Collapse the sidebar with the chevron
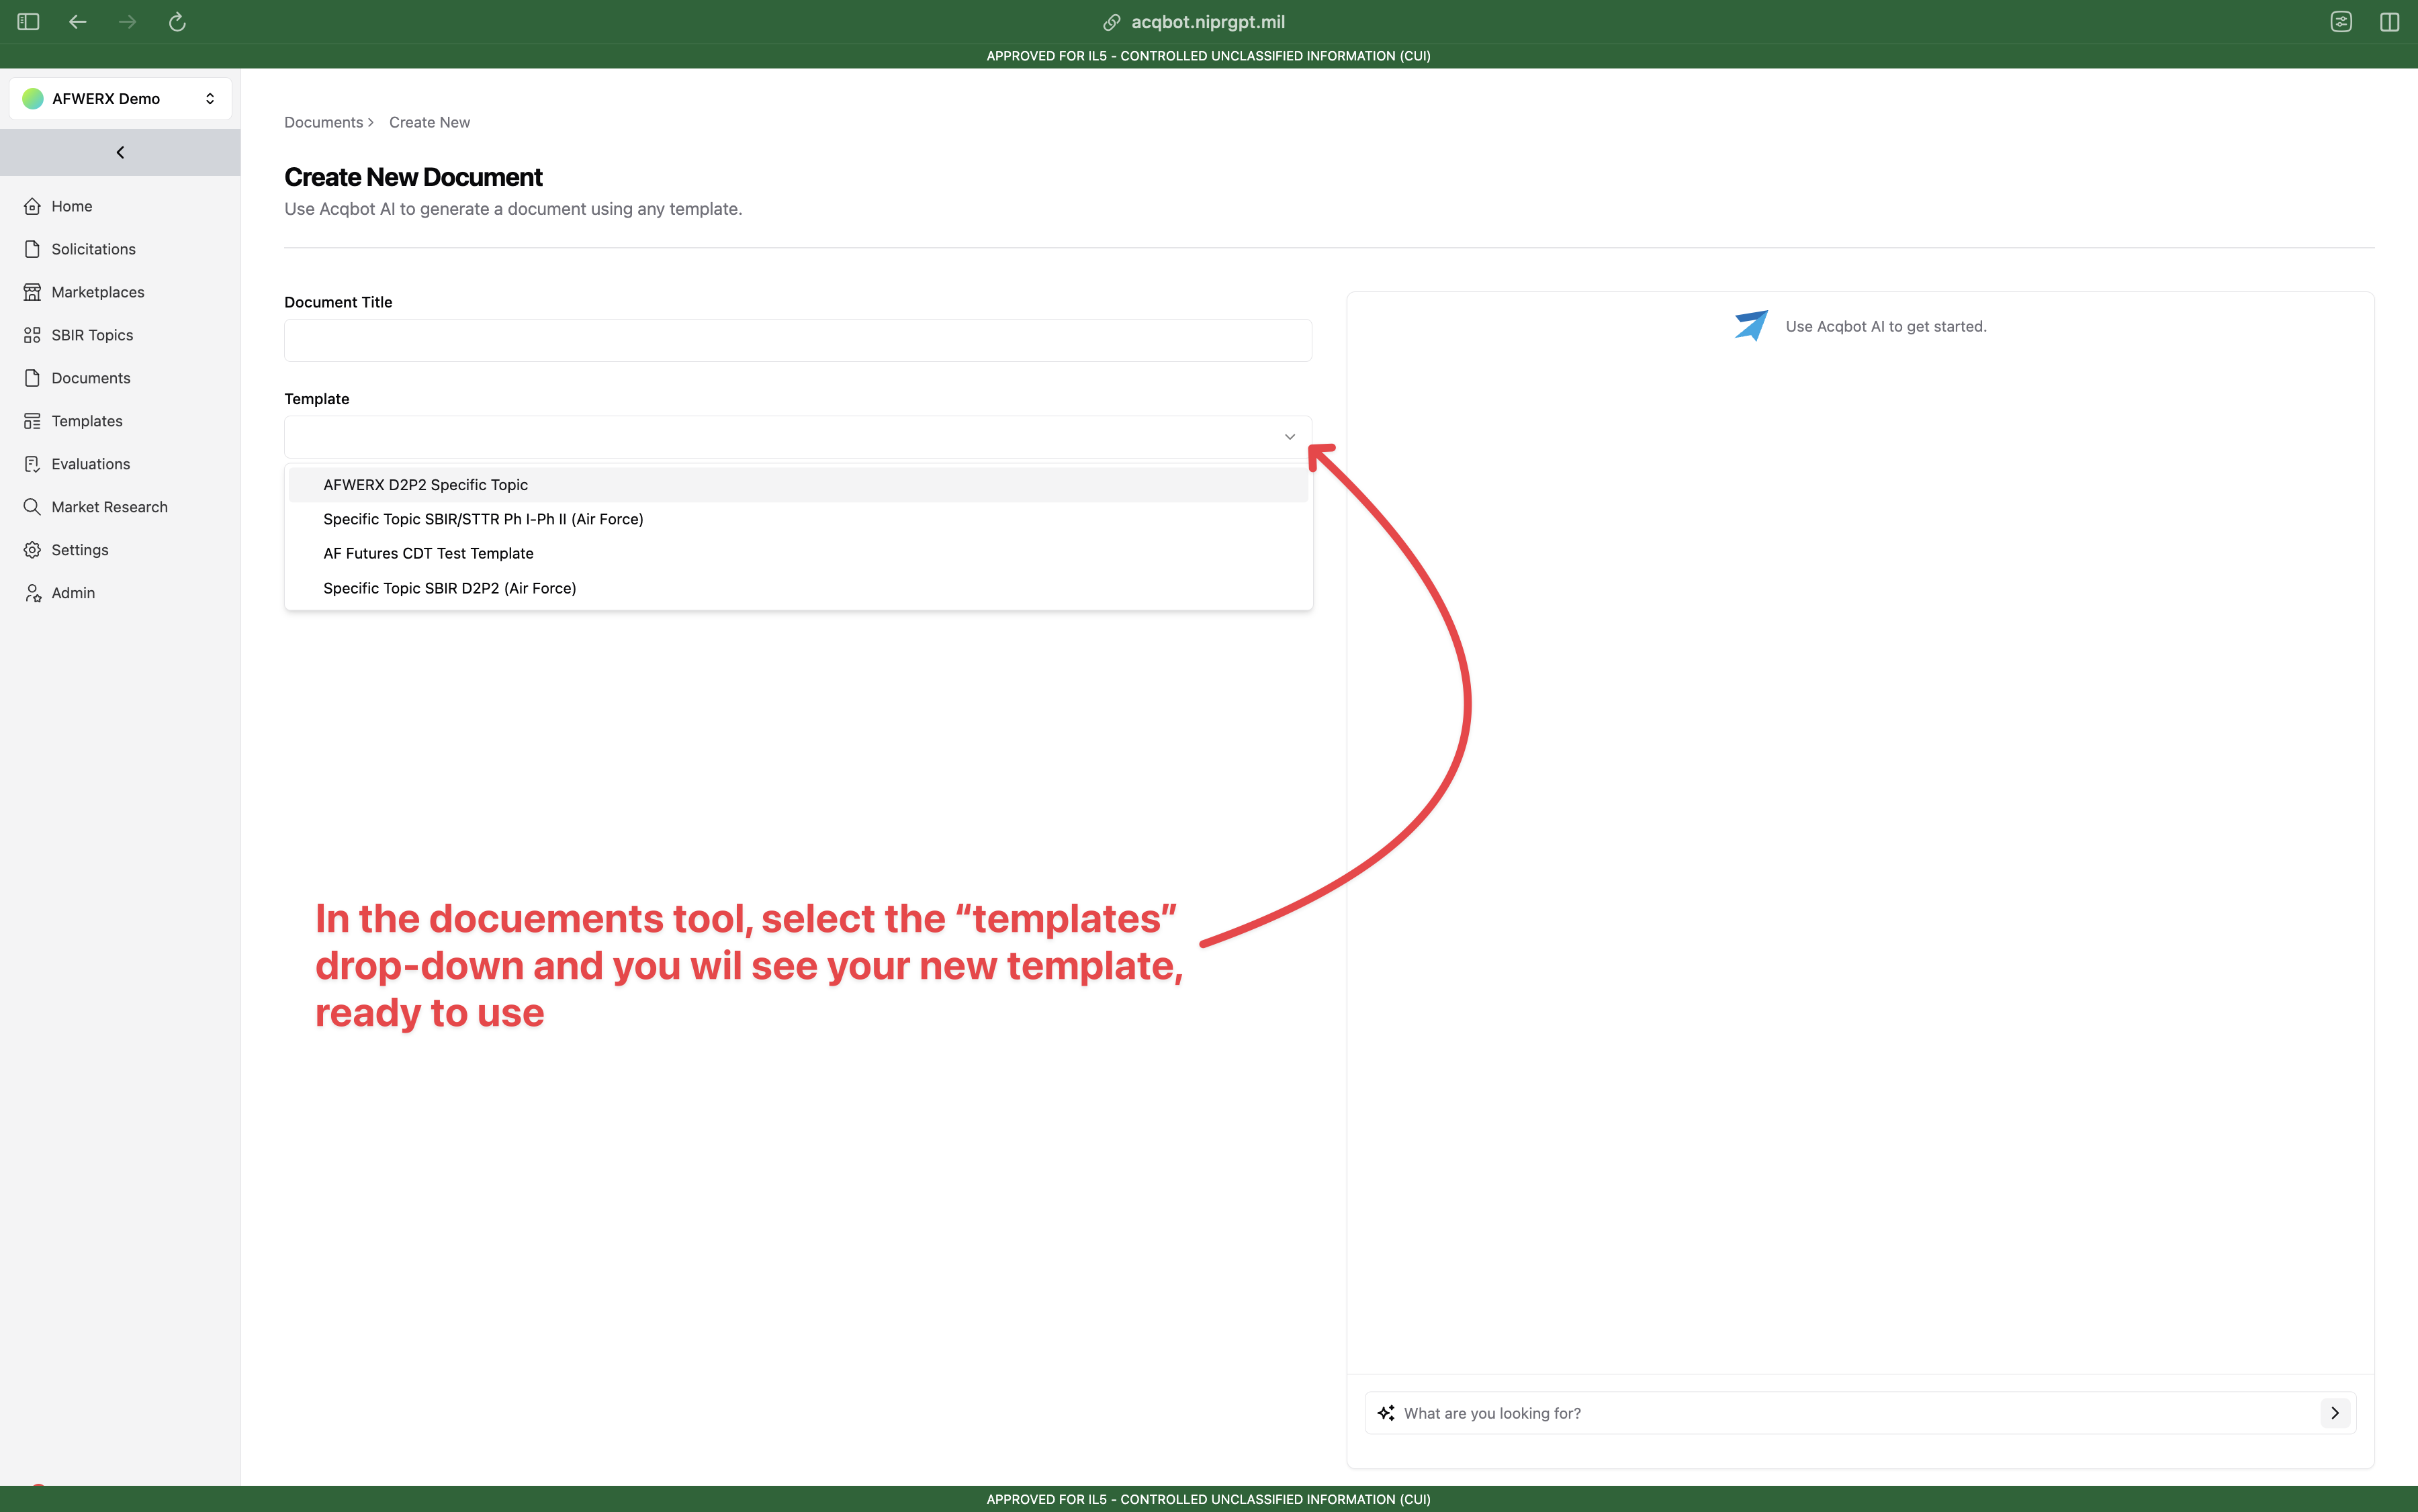This screenshot has width=2418, height=1512. (x=120, y=152)
